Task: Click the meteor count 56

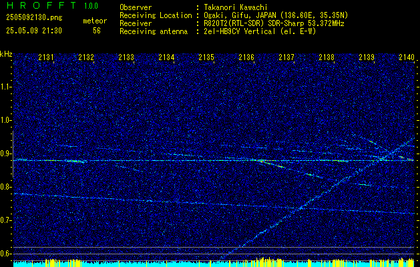Action: coord(97,31)
